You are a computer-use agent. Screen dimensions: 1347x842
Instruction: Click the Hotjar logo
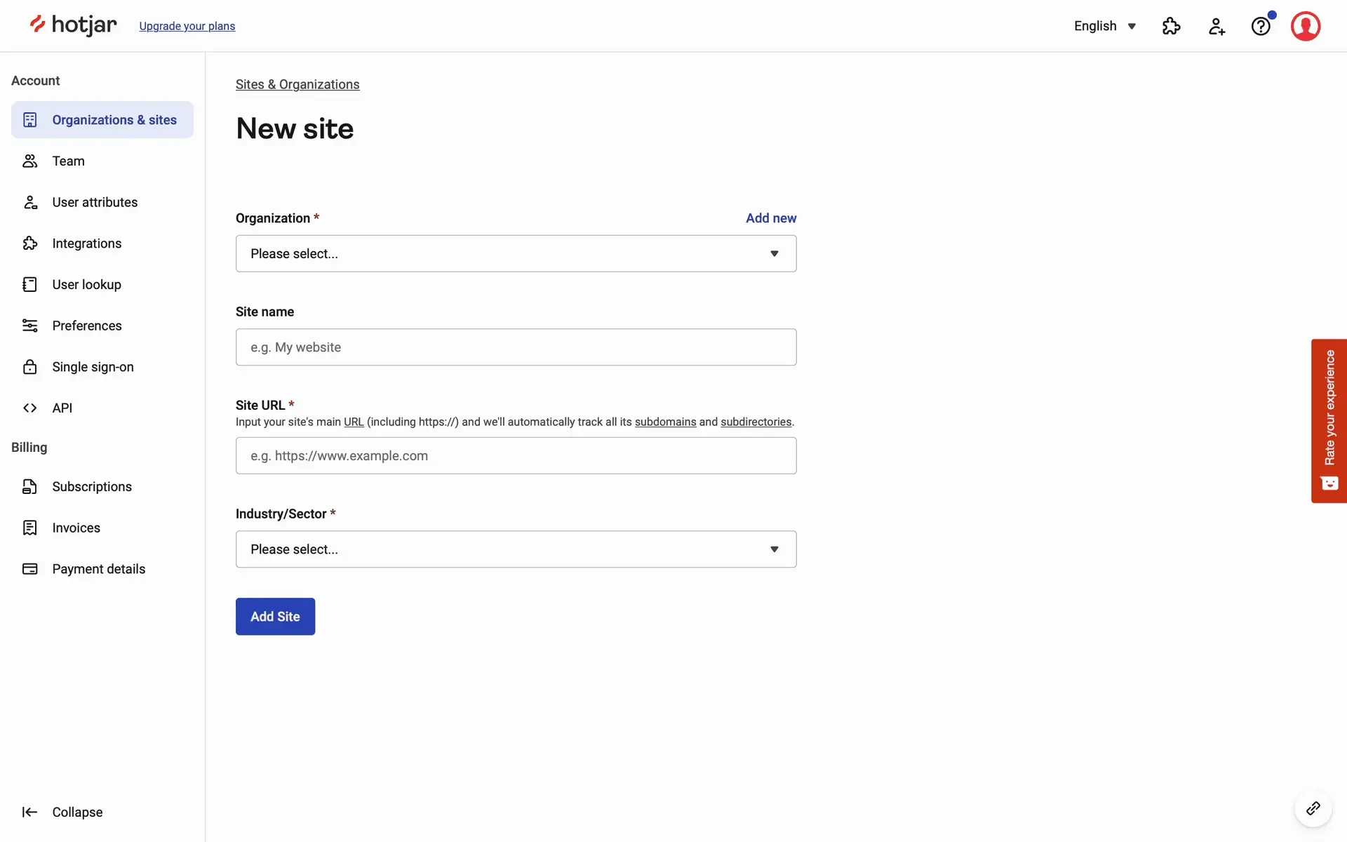tap(74, 25)
